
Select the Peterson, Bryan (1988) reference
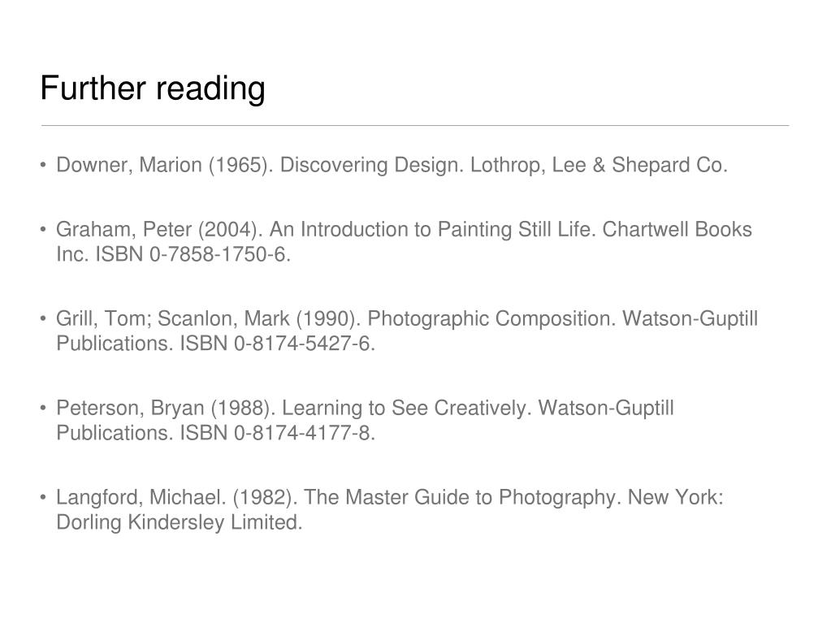(366, 421)
